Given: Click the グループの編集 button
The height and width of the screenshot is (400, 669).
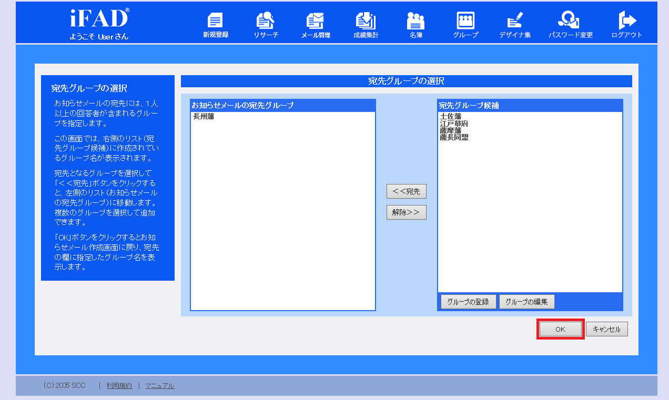Looking at the screenshot, I should point(527,302).
